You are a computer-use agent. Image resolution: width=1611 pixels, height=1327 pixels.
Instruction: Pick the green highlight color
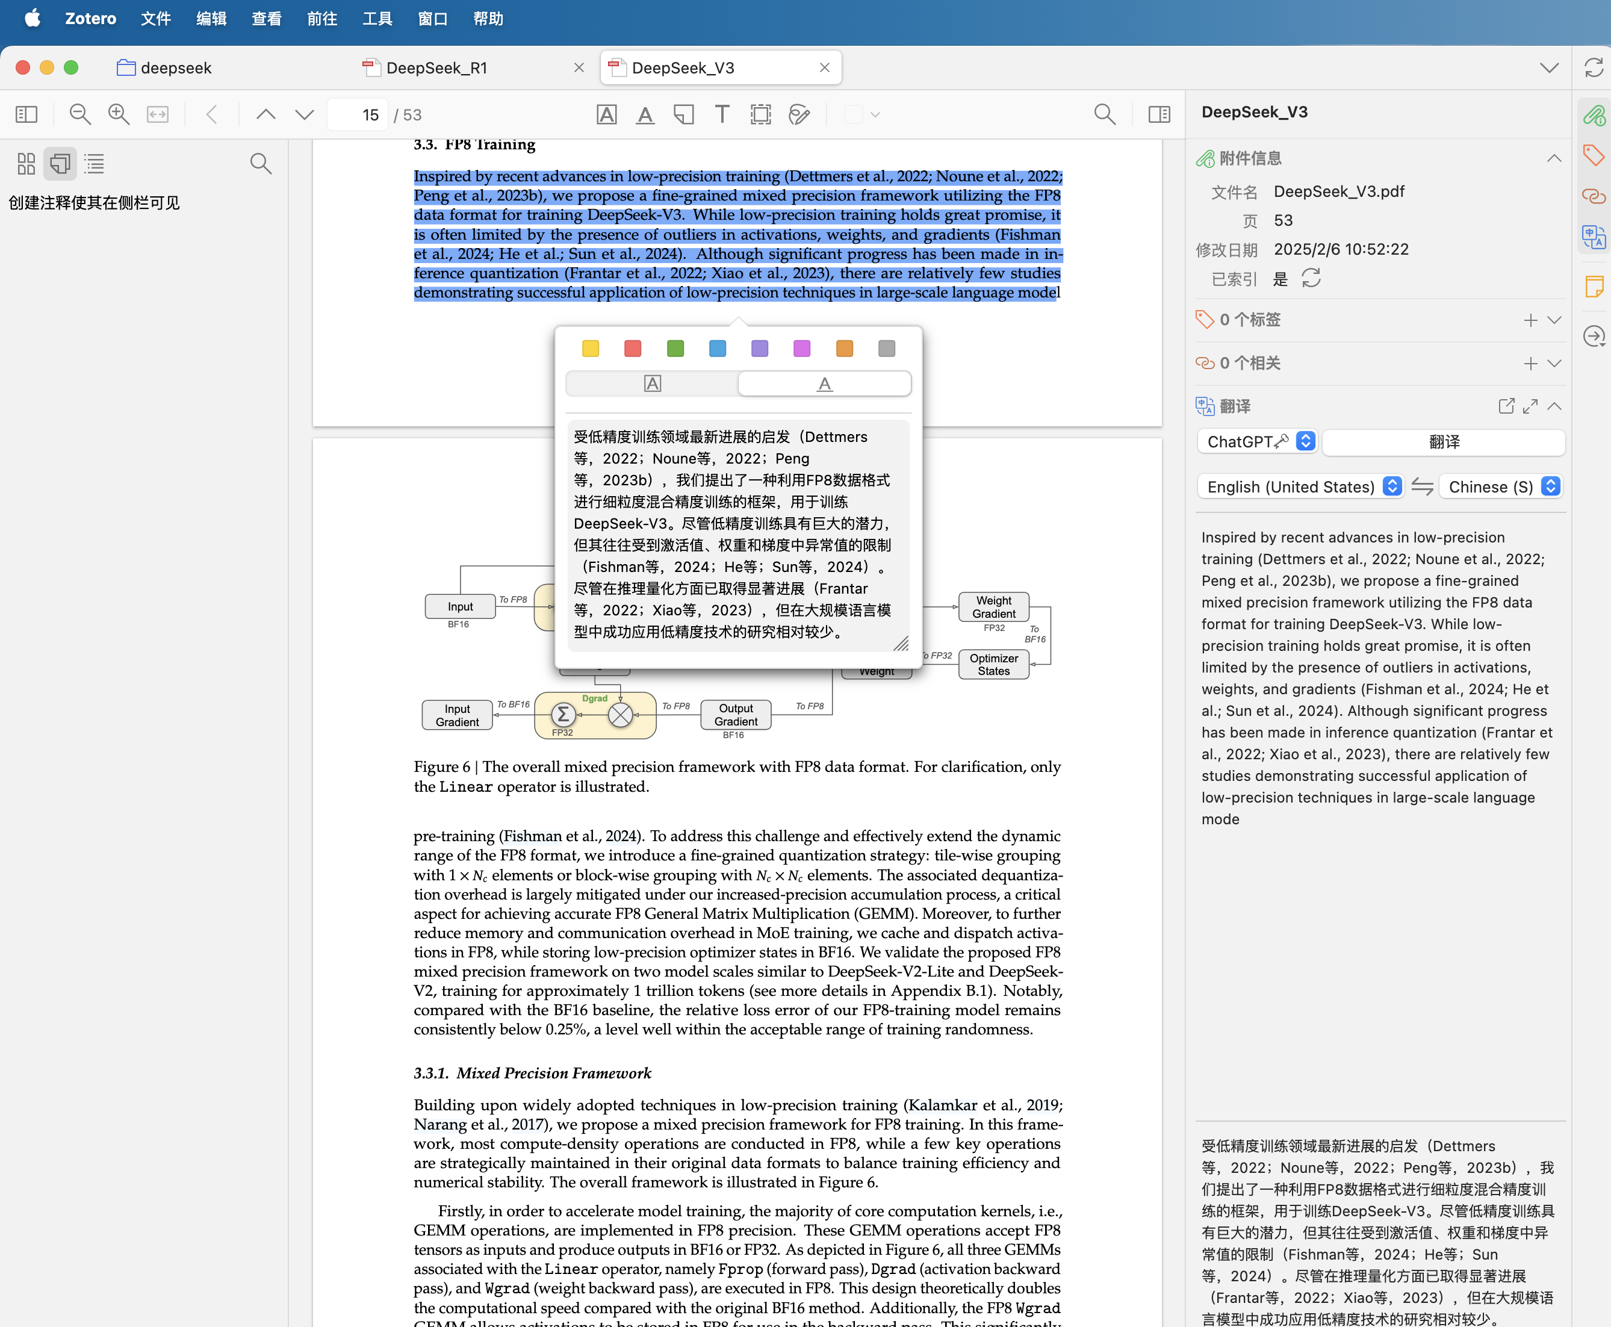click(675, 349)
